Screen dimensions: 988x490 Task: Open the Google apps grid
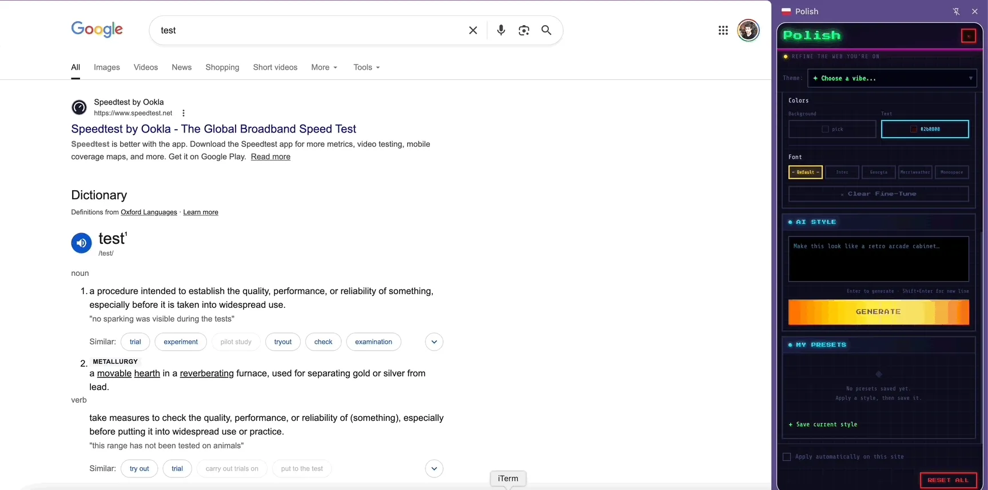coord(723,30)
